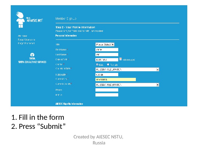The height and width of the screenshot is (148, 198).
Task: Select the Male gender option
Action: pos(97,64)
